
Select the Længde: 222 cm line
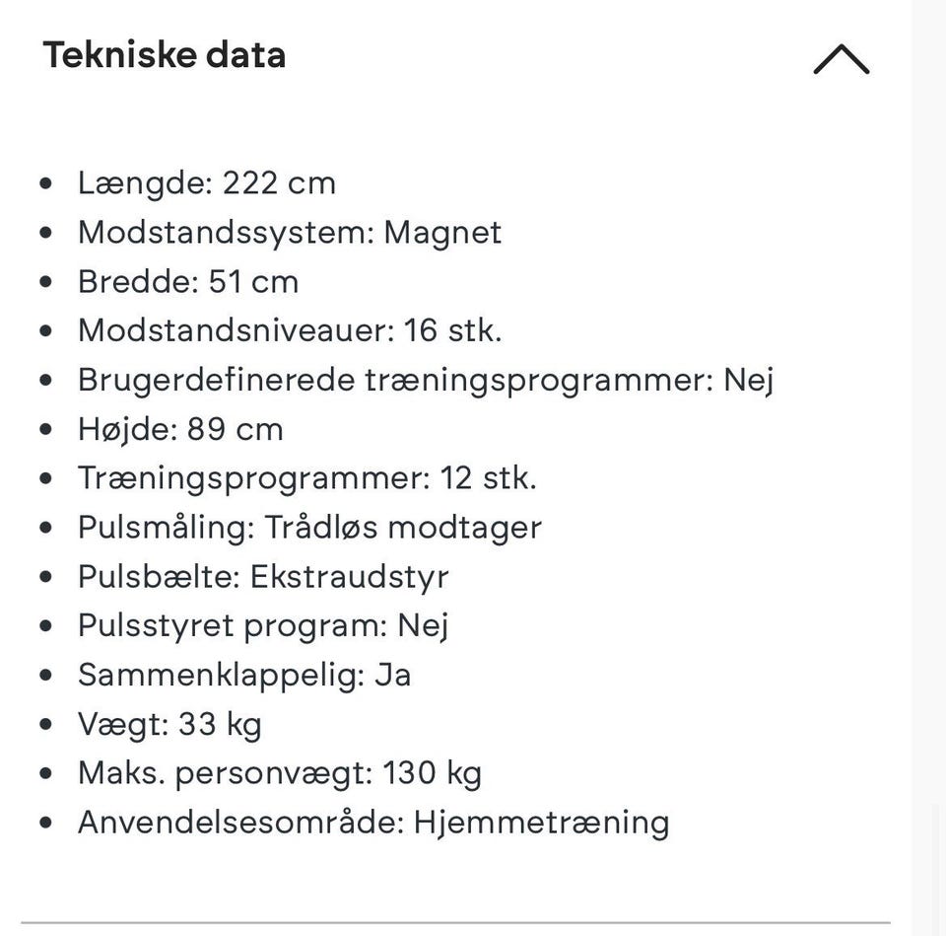[x=207, y=183]
